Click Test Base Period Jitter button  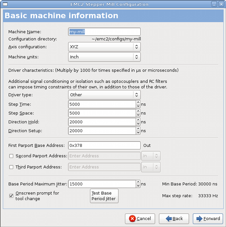tap(104, 196)
